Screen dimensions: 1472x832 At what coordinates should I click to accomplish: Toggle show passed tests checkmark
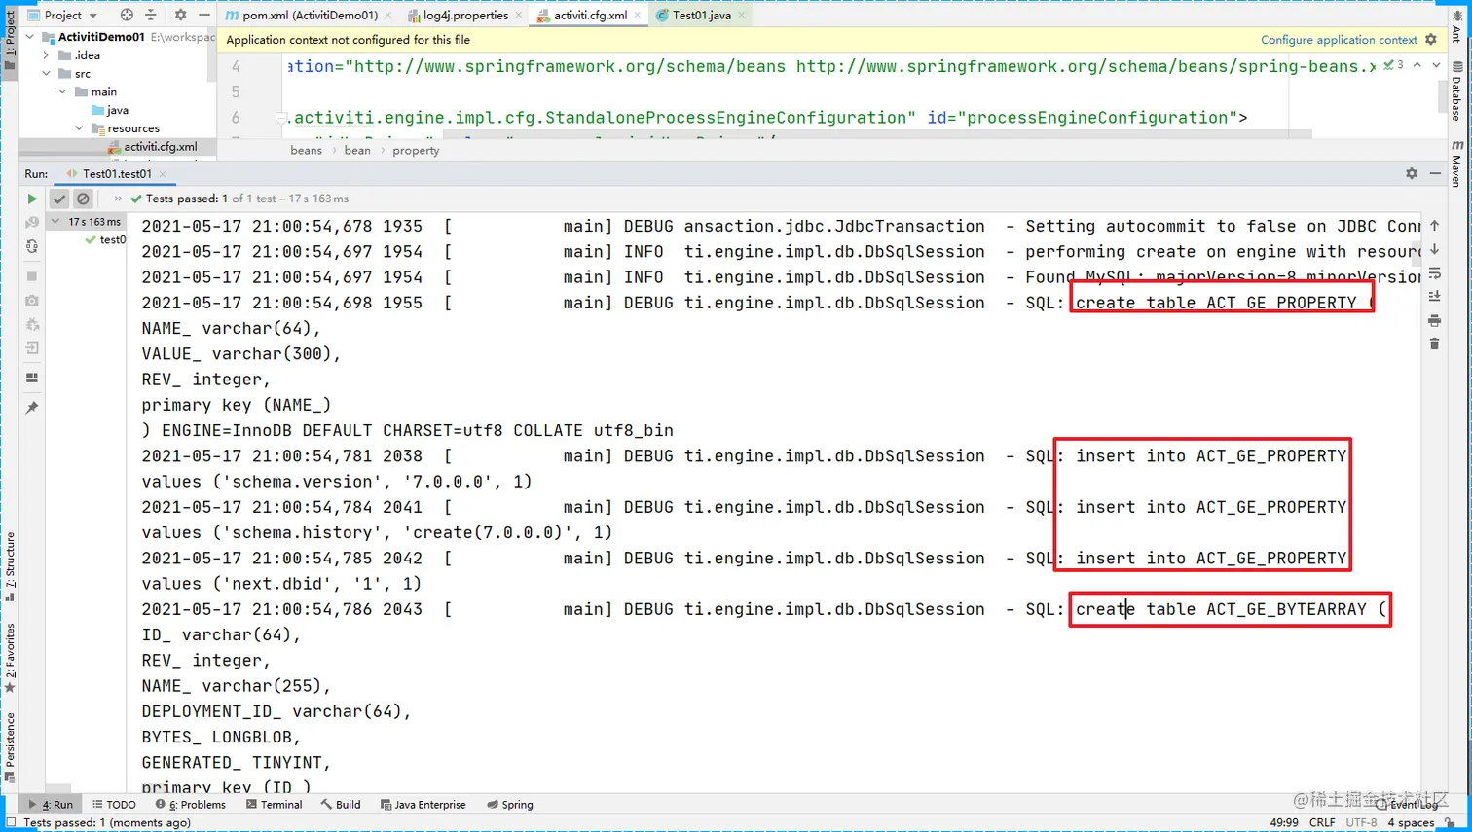click(59, 199)
